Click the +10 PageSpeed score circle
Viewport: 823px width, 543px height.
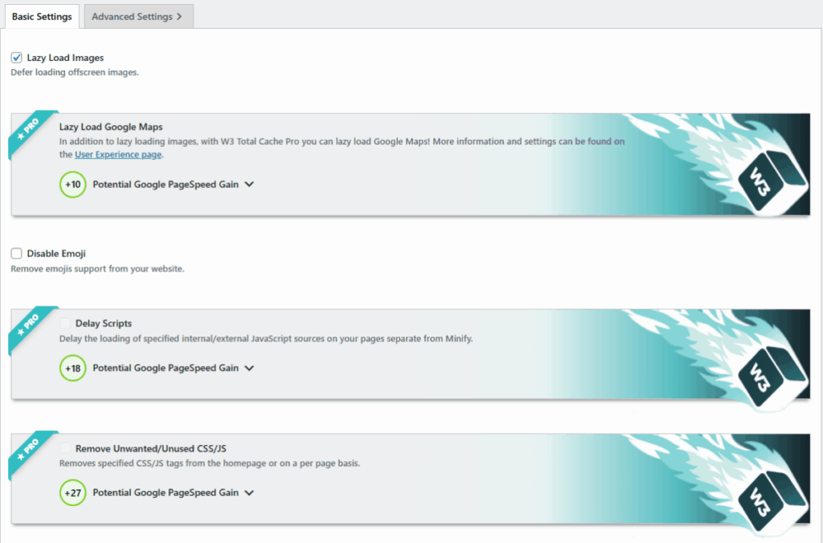(x=72, y=184)
